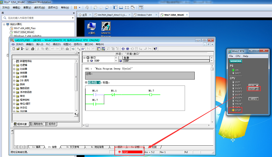Collapse the network 1 section toggle
The image size is (272, 157).
coord(86,83)
